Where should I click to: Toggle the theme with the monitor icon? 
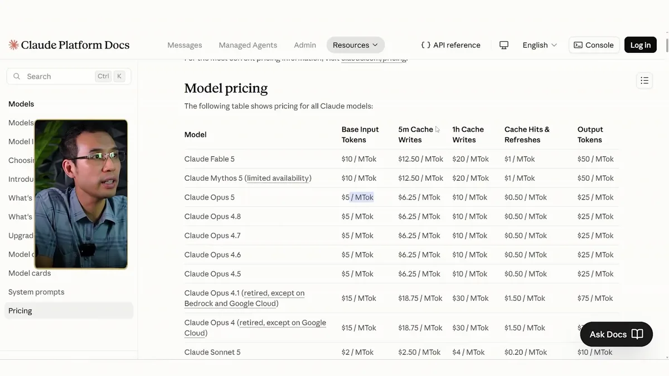click(x=504, y=45)
